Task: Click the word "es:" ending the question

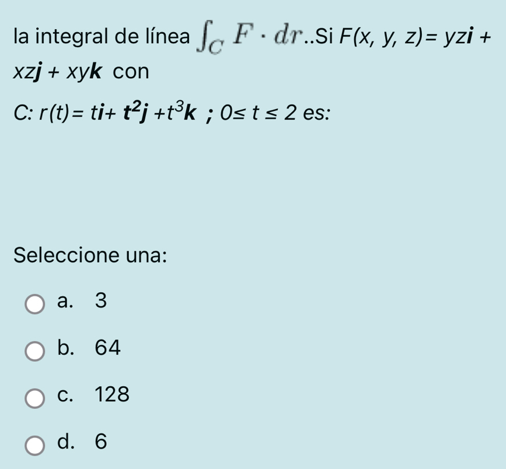Action: 315,112
